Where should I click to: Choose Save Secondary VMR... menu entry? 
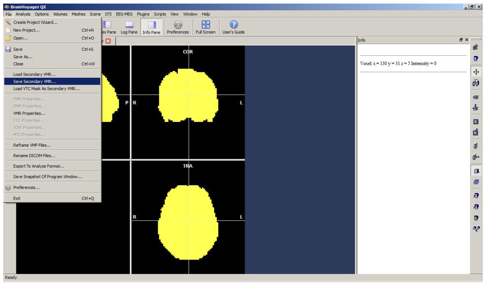click(35, 81)
